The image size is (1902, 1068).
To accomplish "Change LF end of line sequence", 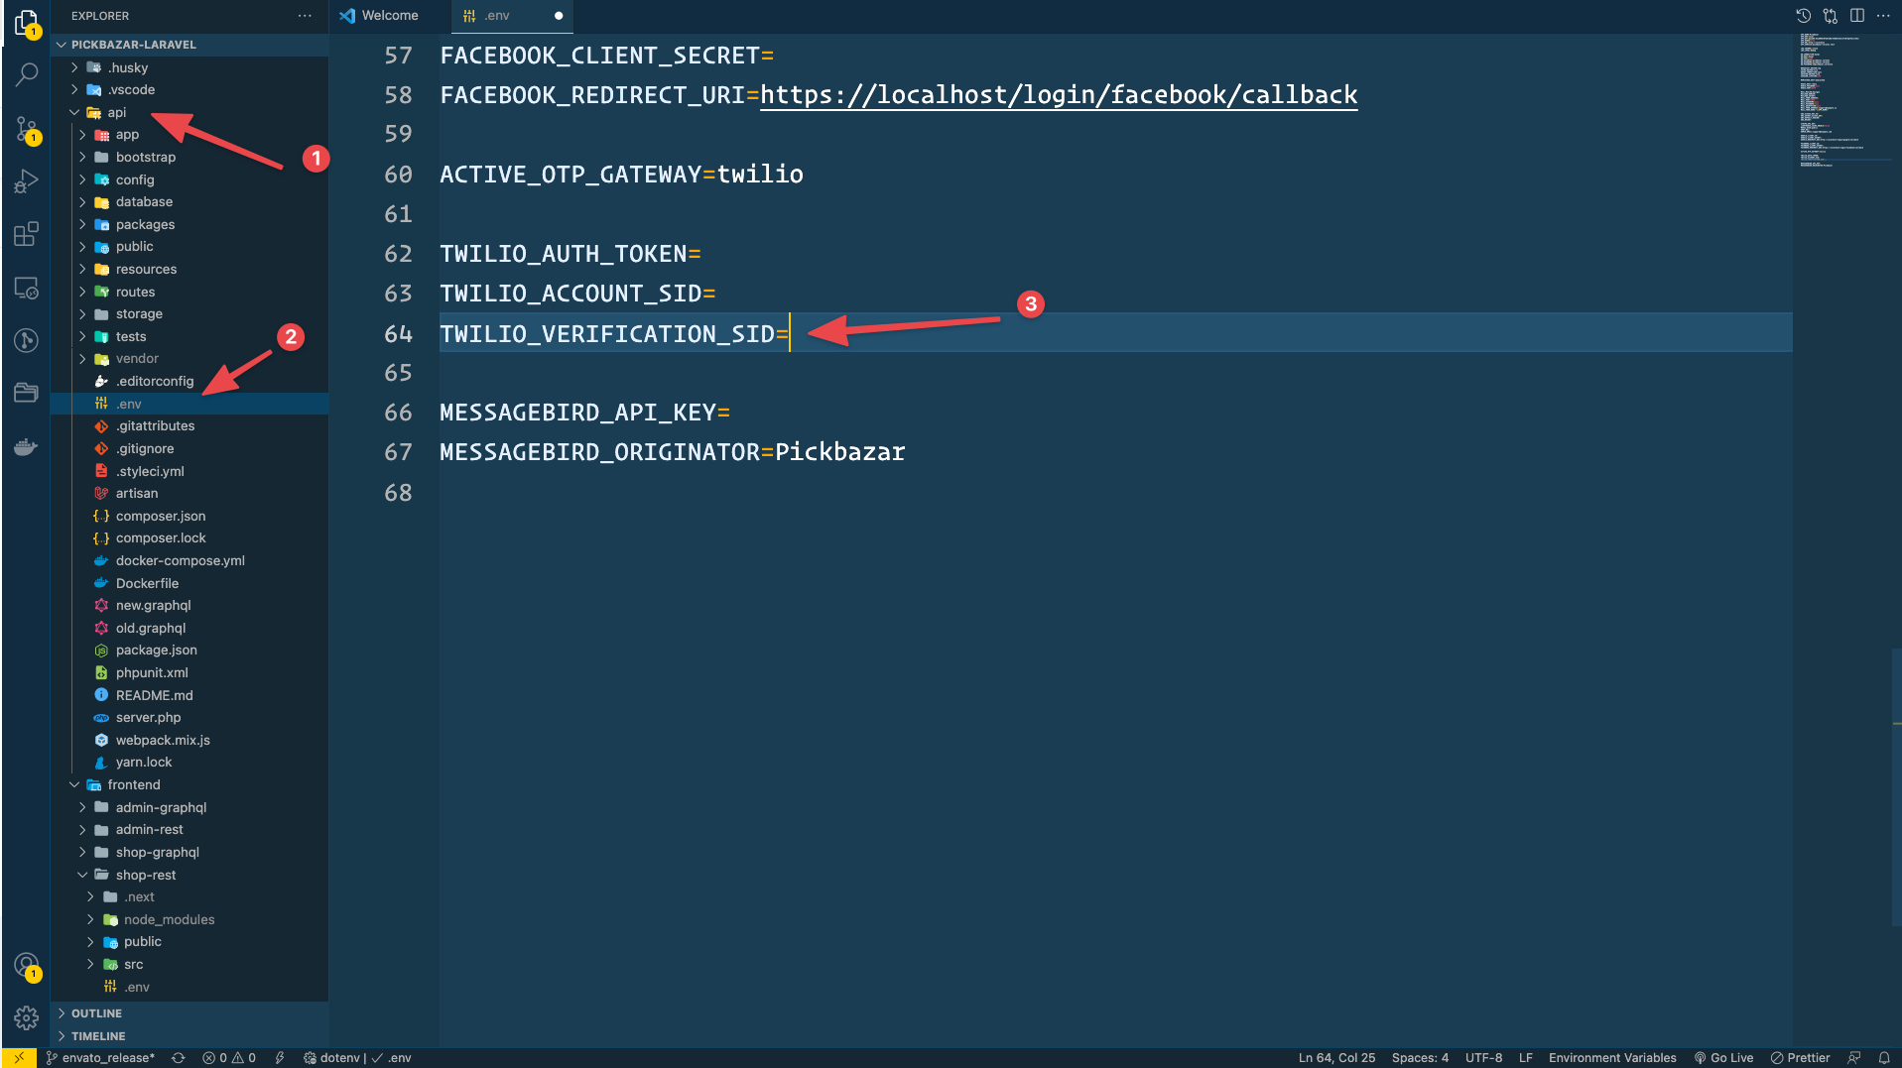I will coord(1526,1057).
